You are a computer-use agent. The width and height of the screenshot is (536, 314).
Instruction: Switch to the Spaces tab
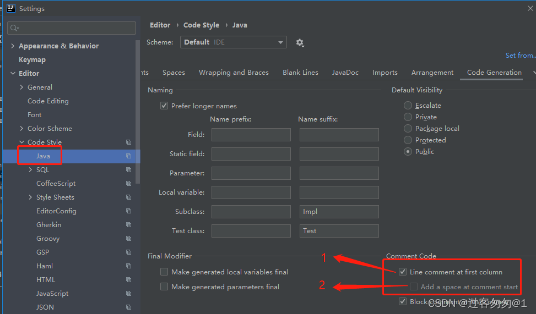[x=174, y=73]
